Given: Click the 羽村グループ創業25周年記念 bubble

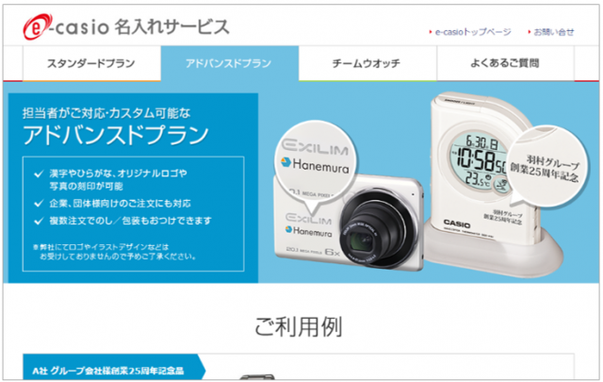Looking at the screenshot, I should click(x=546, y=168).
